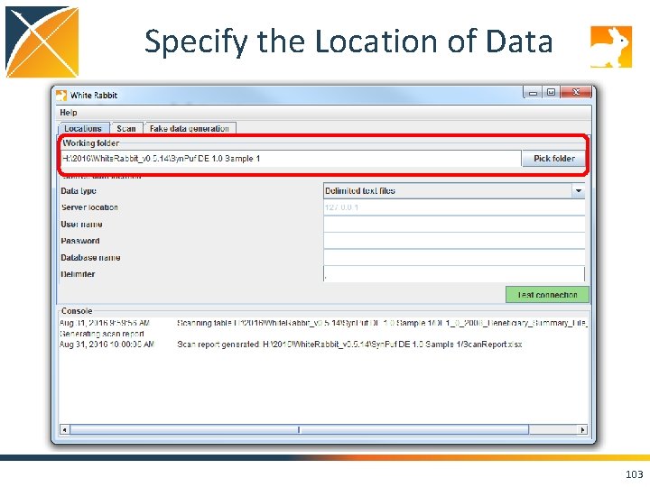Open the Data type dropdown arrow
The image size is (650, 487).
point(579,191)
